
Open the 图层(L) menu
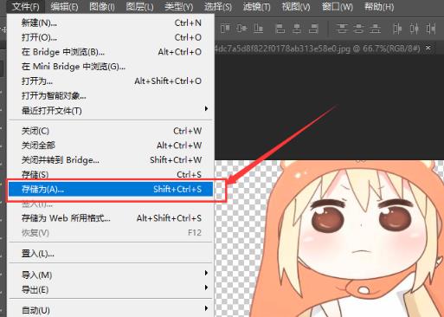tap(139, 6)
